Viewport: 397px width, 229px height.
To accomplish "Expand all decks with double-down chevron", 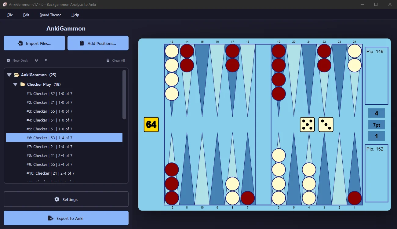I will tap(36, 60).
